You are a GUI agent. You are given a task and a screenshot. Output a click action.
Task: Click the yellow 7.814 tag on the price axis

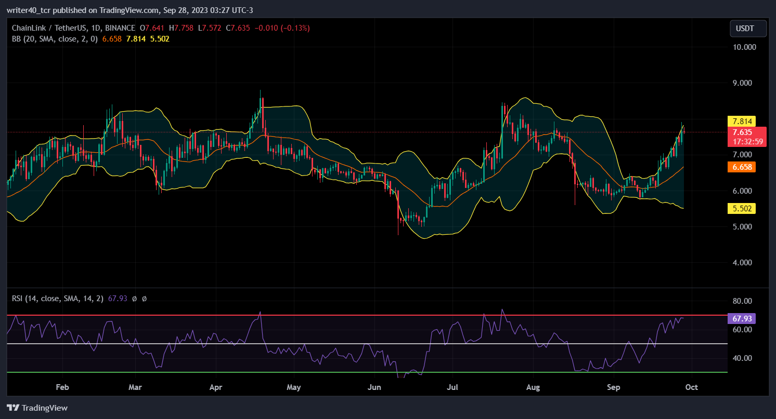pos(741,121)
